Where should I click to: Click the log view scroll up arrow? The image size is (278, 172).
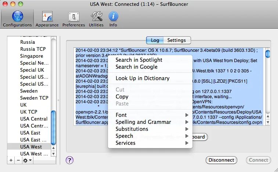point(268,117)
